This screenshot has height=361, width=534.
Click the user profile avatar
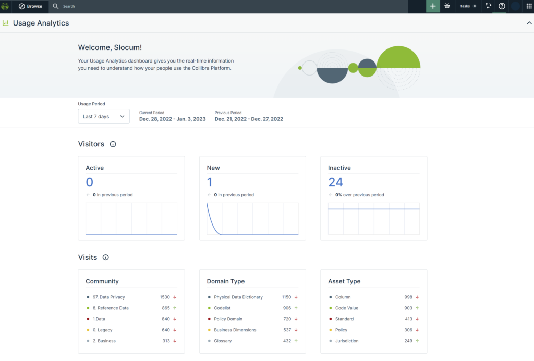tap(515, 6)
